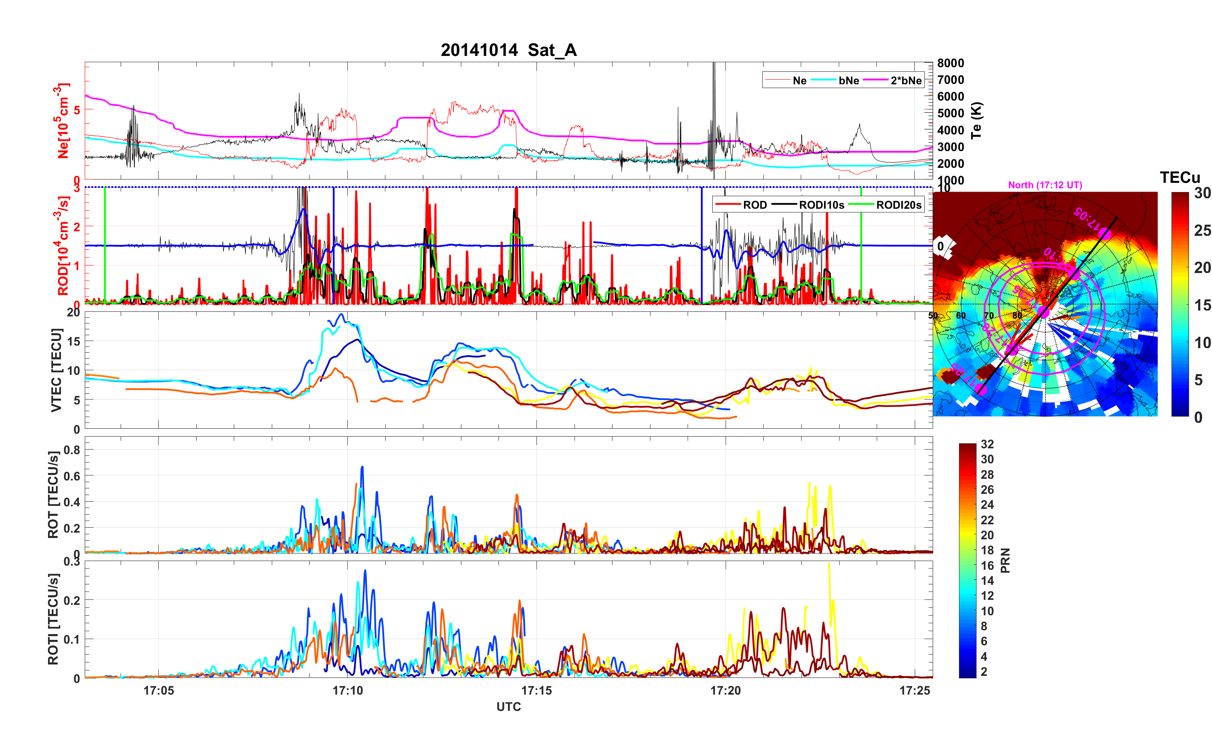The height and width of the screenshot is (733, 1212).
Task: Click the black RODI10s legend line sample
Action: point(784,205)
